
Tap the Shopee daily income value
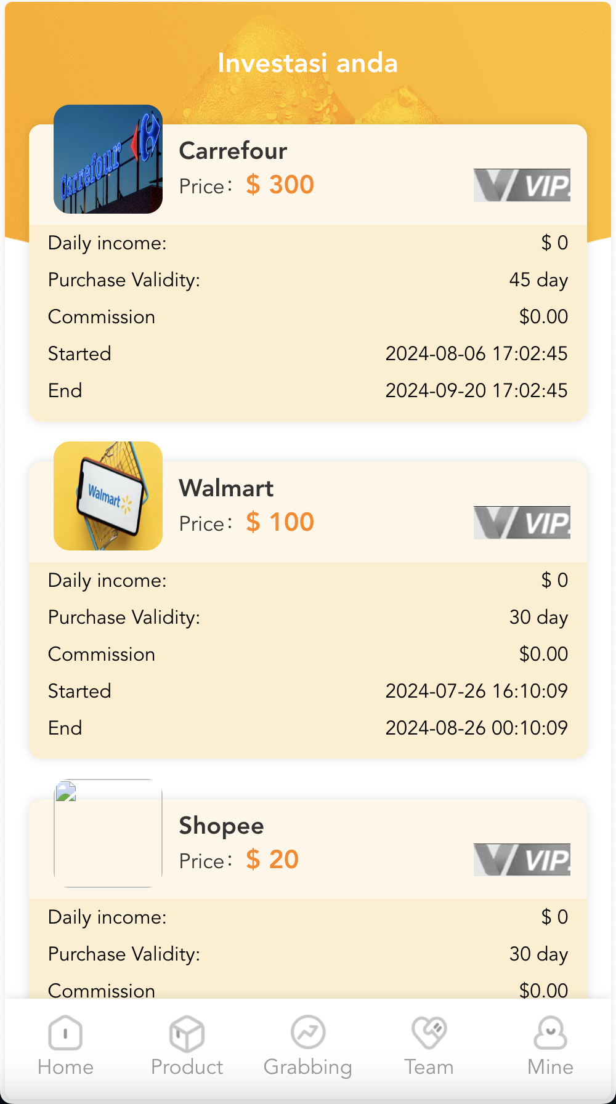[554, 917]
